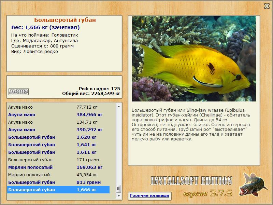Open the Горячие клавиши link
The image size is (273, 205).
coord(149,195)
